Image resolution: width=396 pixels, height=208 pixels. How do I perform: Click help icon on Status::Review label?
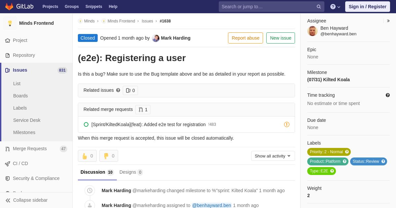point(383,161)
